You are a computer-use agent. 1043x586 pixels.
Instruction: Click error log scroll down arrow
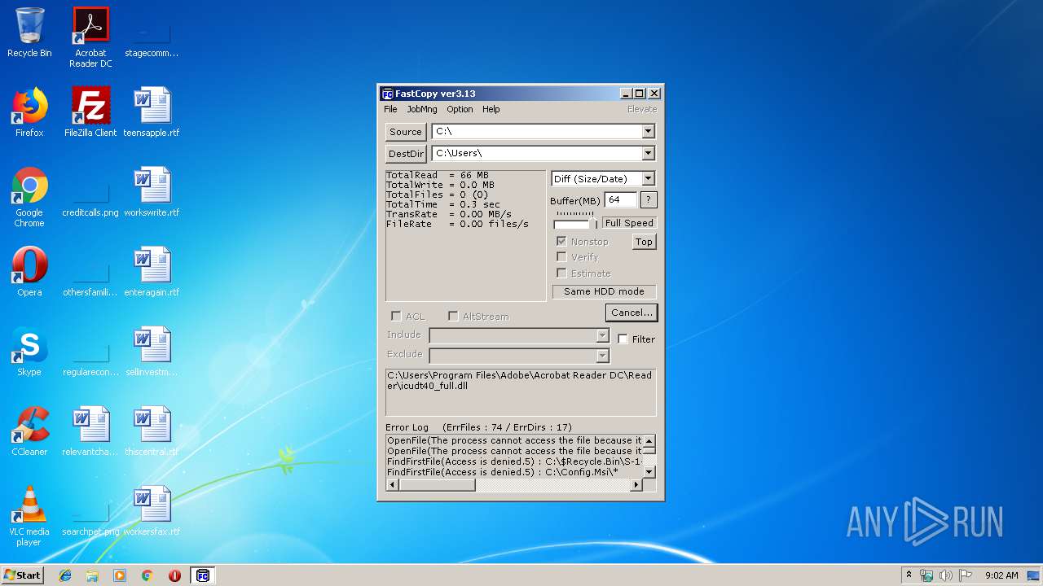[x=649, y=472]
